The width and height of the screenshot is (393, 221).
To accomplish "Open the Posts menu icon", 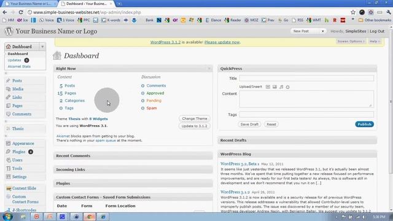I will tap(8, 80).
